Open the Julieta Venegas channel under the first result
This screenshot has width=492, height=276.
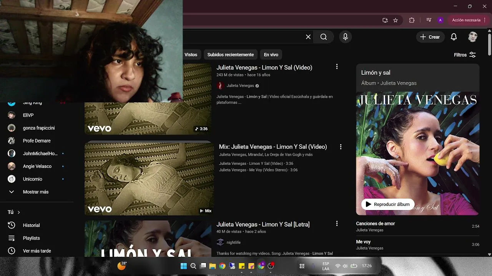pos(240,85)
